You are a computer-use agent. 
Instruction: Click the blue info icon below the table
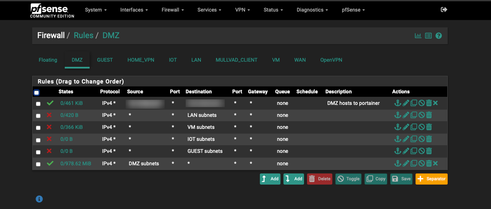tap(39, 199)
